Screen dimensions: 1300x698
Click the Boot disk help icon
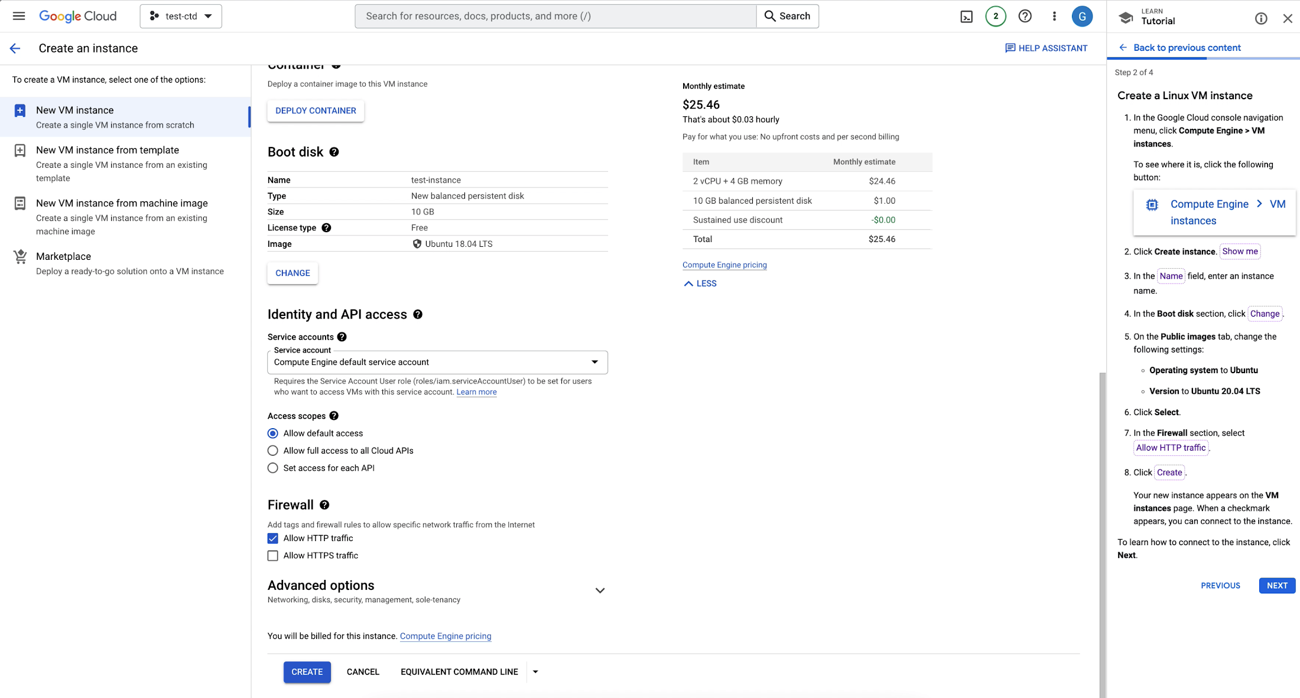[334, 152]
